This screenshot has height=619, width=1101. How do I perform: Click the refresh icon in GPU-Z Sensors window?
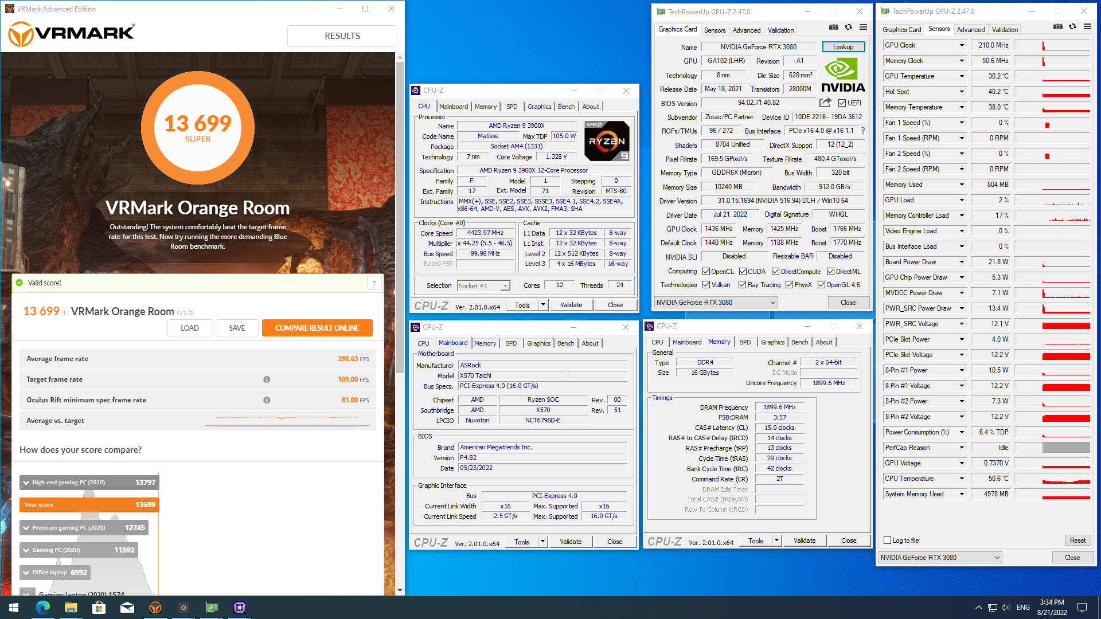(x=1072, y=27)
